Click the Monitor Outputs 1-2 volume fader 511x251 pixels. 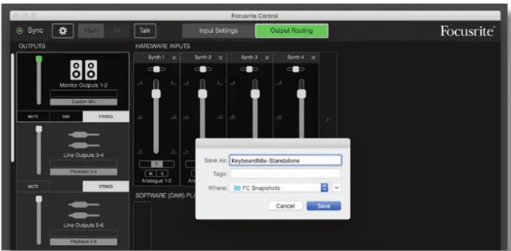39,80
